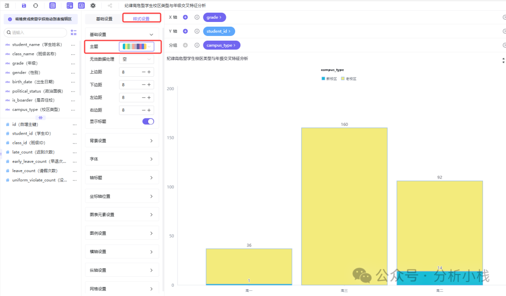Open the 主题 color theme dropdown
Image resolution: width=506 pixels, height=296 pixels.
tap(136, 47)
